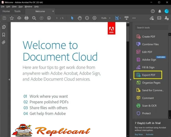Open the Create PDF tool
The height and width of the screenshot is (137, 171).
click(146, 37)
